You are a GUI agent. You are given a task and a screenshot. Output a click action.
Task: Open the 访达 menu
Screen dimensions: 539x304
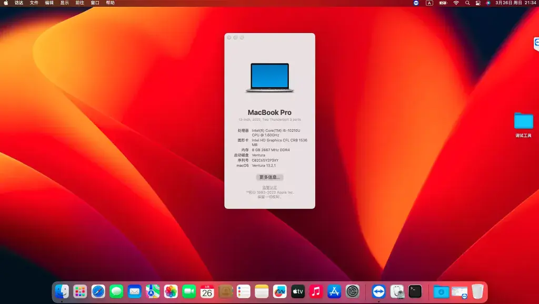click(x=19, y=3)
